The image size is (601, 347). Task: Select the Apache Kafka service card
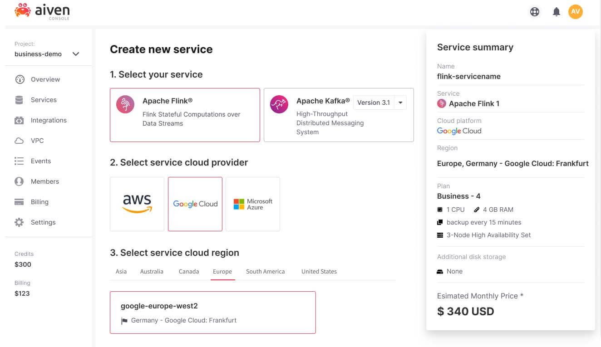click(339, 115)
